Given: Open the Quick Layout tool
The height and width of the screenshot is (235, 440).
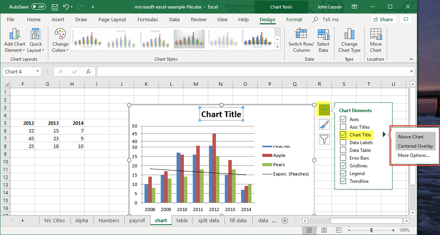Looking at the screenshot, I should click(36, 35).
